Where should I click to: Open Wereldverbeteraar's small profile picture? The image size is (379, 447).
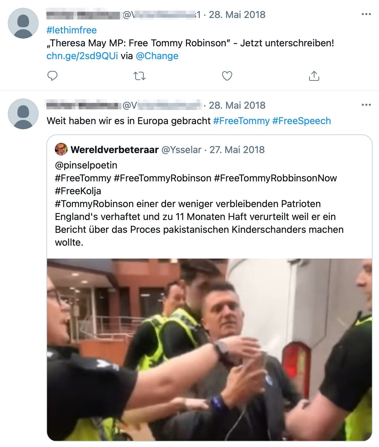point(61,150)
